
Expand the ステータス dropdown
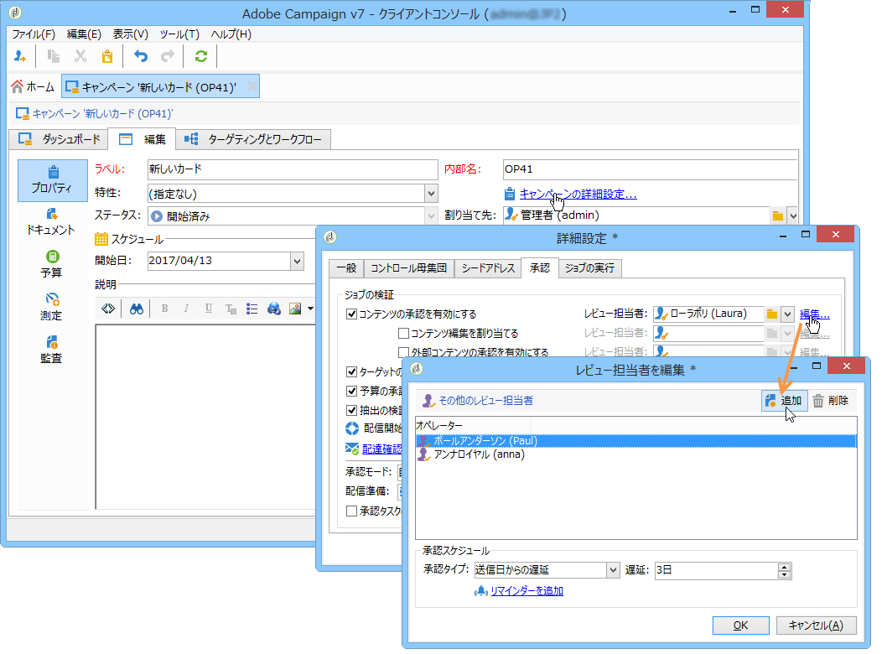point(431,216)
